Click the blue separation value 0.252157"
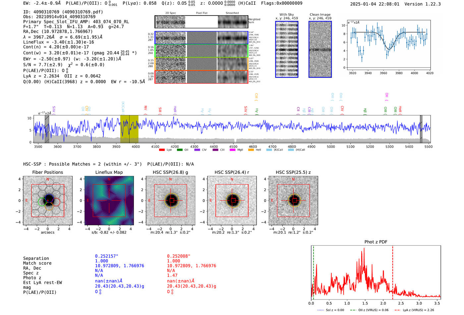The image size is (464, 315). click(x=107, y=256)
